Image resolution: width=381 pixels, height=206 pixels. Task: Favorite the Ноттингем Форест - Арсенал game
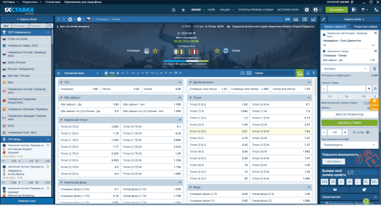48,145
